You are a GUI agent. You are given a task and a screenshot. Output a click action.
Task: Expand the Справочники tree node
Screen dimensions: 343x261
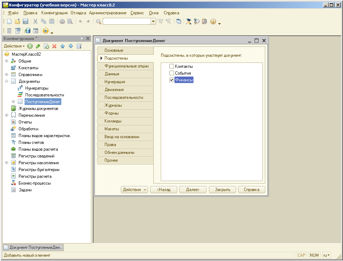coord(6,75)
